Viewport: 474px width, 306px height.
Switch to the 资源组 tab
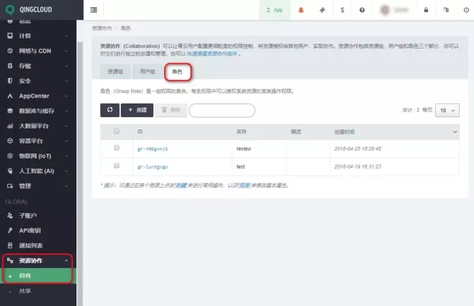tap(115, 72)
